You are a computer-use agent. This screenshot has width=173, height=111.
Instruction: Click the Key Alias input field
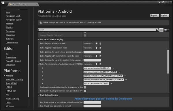tap(92, 106)
